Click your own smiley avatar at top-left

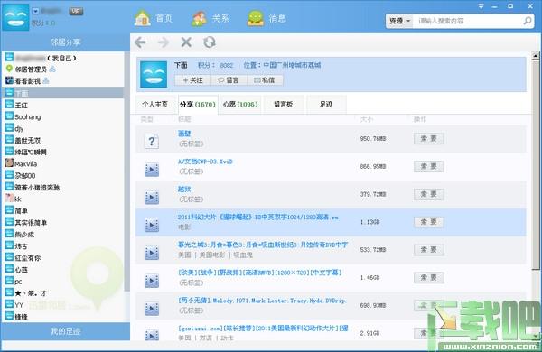point(15,18)
